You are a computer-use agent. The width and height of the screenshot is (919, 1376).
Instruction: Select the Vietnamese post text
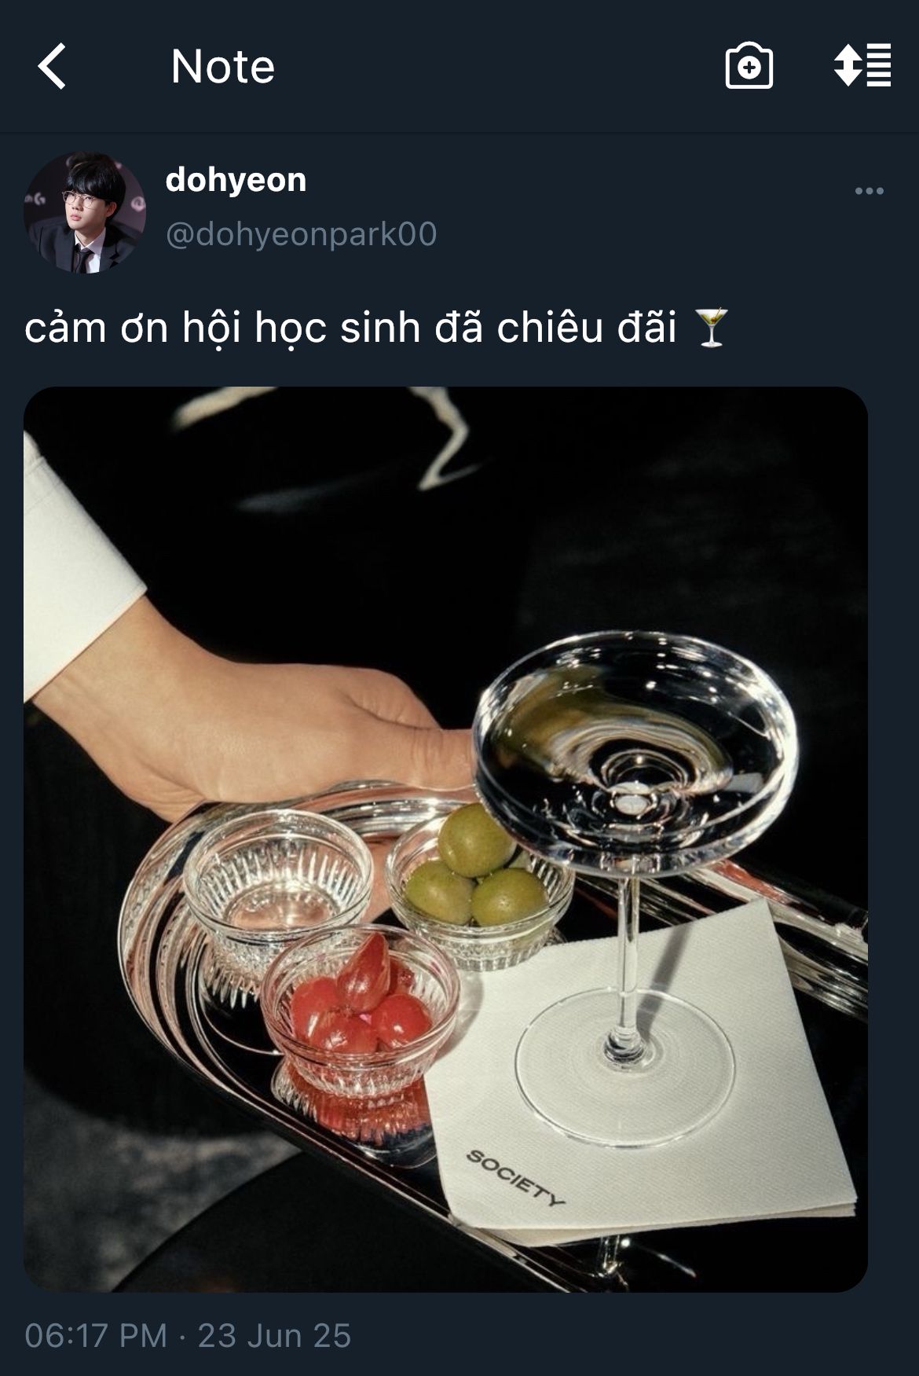350,328
